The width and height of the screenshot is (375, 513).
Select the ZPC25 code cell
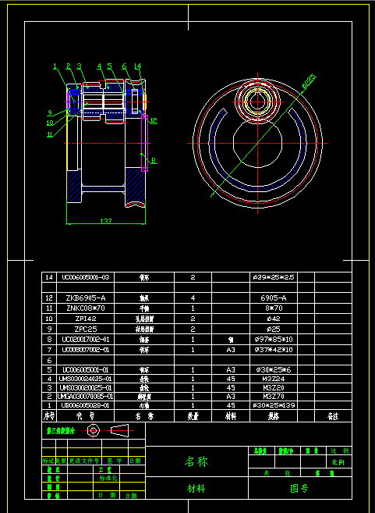(86, 329)
